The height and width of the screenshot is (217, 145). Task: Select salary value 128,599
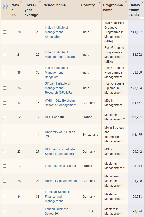[136, 73]
